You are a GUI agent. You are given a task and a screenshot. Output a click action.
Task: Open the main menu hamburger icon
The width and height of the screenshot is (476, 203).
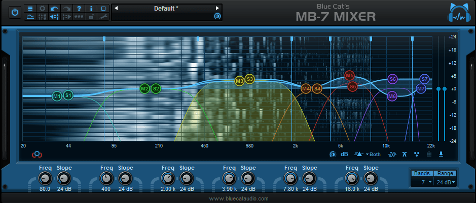point(30,9)
